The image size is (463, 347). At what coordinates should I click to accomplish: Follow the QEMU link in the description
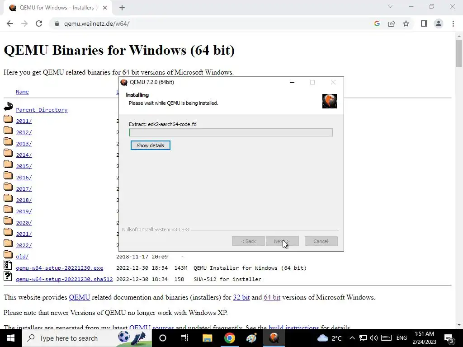point(80,297)
